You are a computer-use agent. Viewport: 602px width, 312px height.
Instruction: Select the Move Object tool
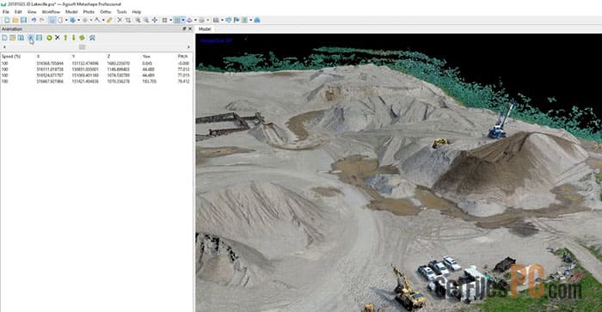pos(85,20)
